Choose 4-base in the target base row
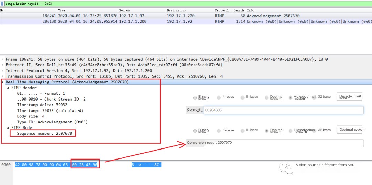The width and height of the screenshot is (372, 185). coord(219,131)
